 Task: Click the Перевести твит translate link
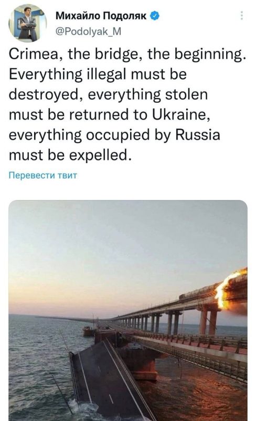[x=43, y=175]
